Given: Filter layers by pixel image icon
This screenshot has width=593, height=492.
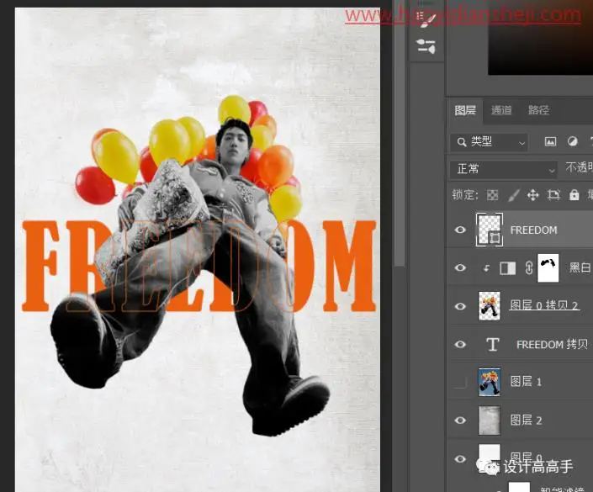Looking at the screenshot, I should click(x=550, y=142).
